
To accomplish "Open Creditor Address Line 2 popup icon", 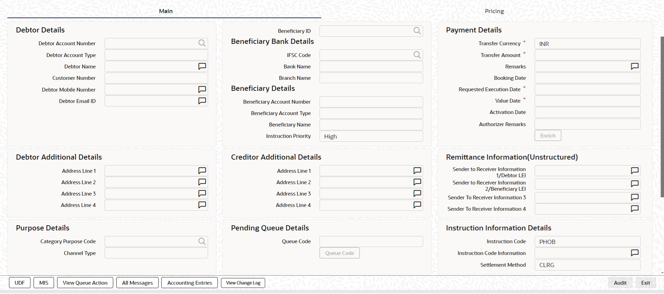I will (417, 182).
